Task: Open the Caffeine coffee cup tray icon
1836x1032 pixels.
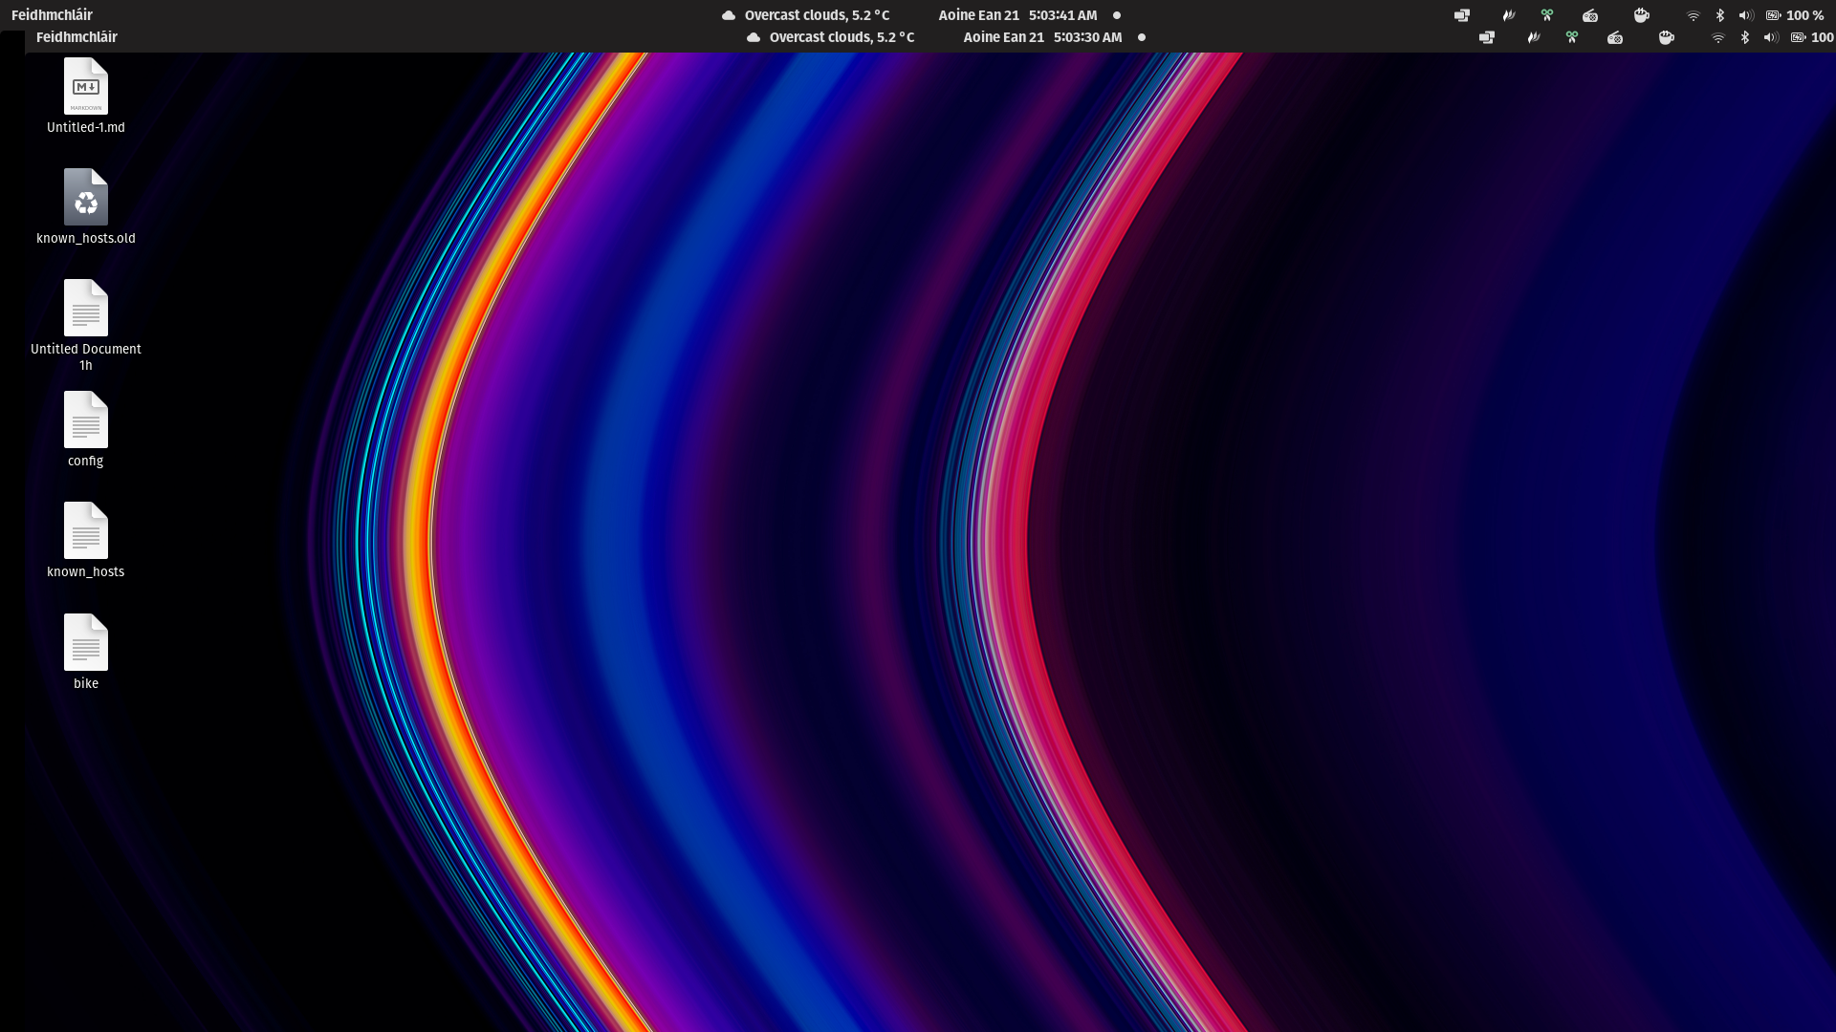Action: [1641, 15]
